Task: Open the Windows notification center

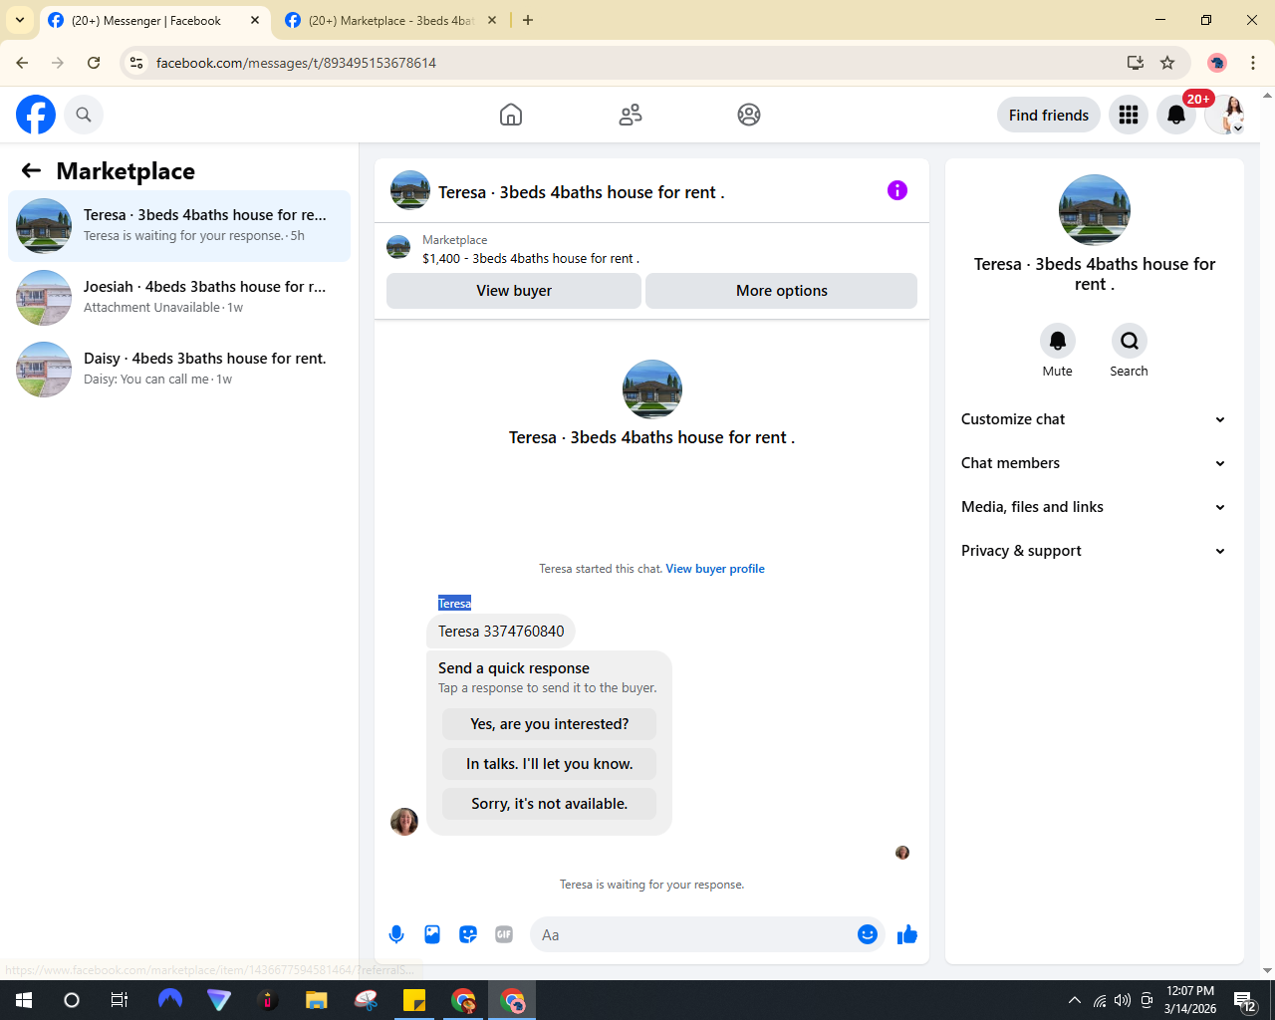Action: click(1245, 1001)
